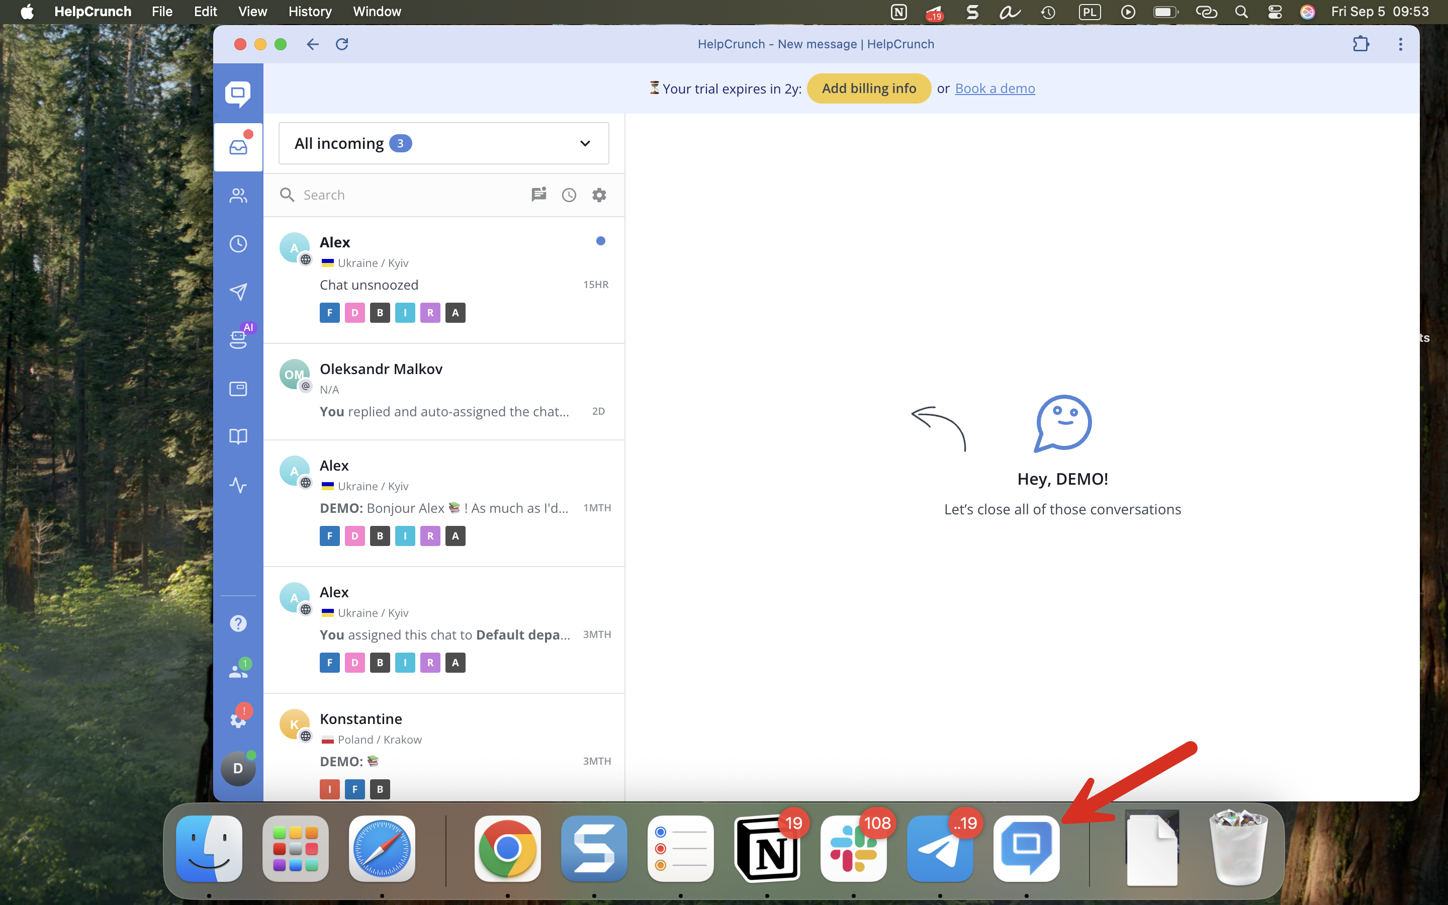Open Reminders from the Dock
Screen dimensions: 1448x905
[680, 849]
